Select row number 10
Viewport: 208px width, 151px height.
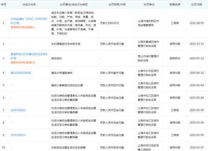[4, 148]
